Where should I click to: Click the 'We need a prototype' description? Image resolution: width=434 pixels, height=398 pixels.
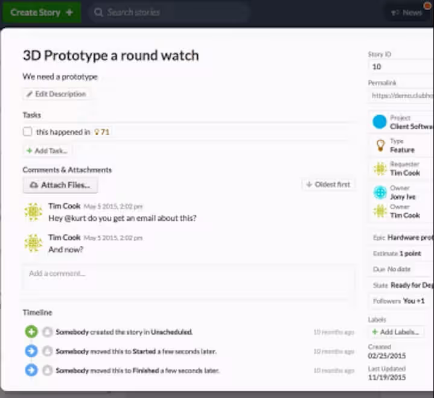tap(60, 77)
